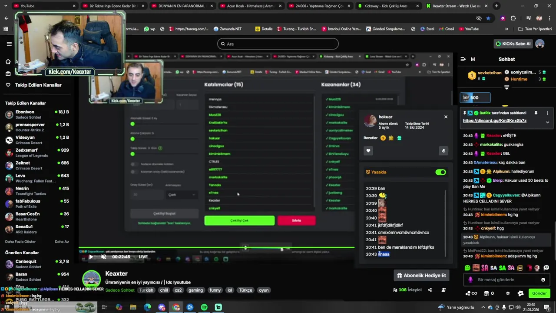Open the discord.gg/Km3KnxSb7z link
556x313 pixels.
click(x=495, y=120)
